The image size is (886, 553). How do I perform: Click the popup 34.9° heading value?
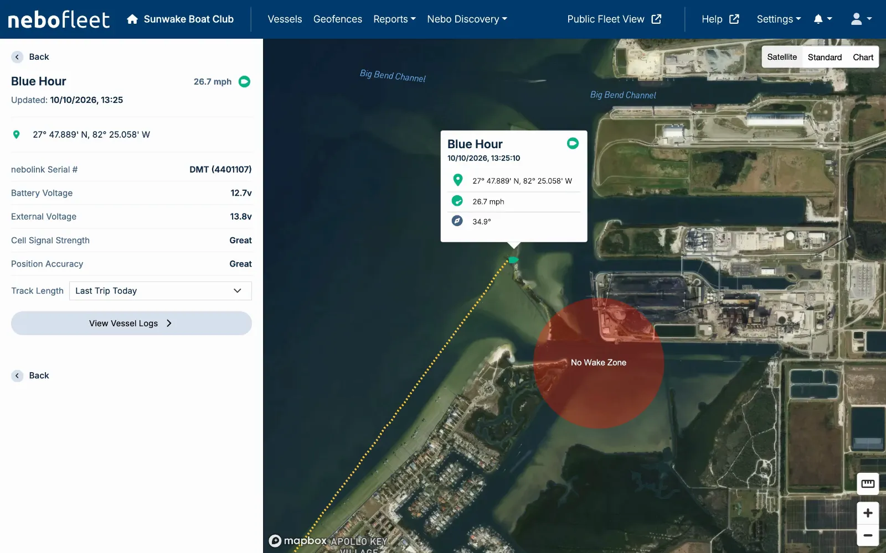pyautogui.click(x=482, y=221)
